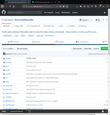Image resolution: width=110 pixels, height=115 pixels.
Task: Click New pull request button
Action: pyautogui.click(x=22, y=49)
